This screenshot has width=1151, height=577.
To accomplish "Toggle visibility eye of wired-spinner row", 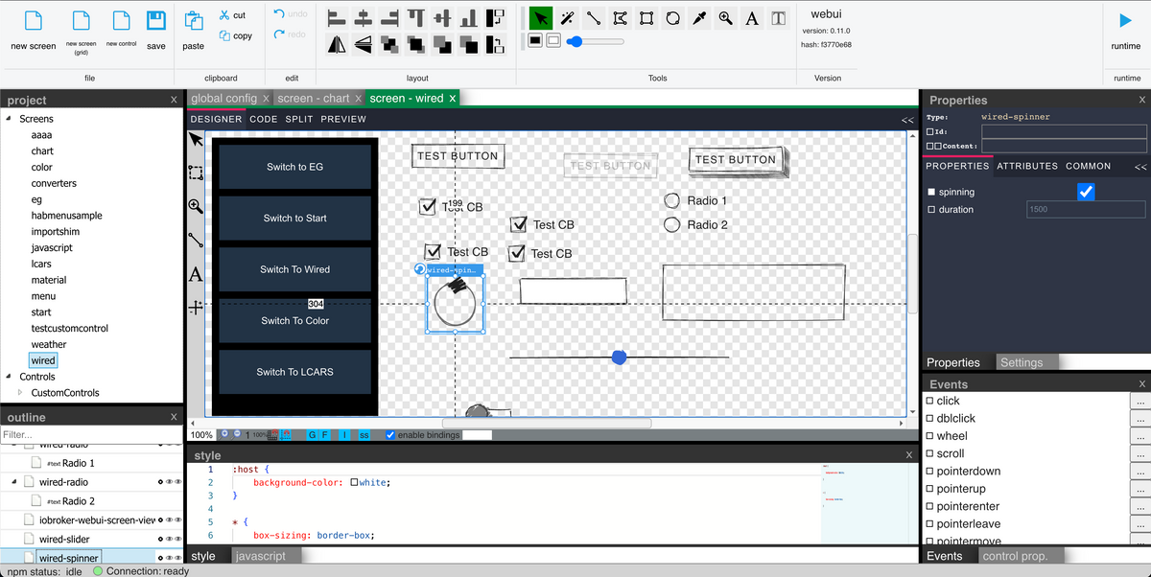I will click(169, 558).
